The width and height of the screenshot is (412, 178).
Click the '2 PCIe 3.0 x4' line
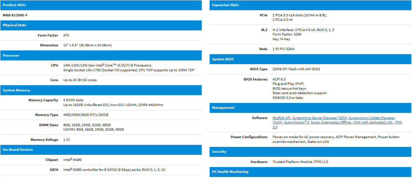[283, 20]
